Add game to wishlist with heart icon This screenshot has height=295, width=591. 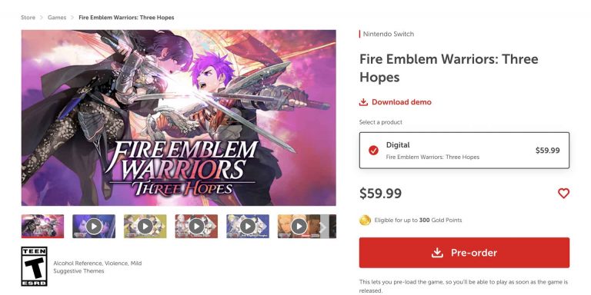(563, 194)
